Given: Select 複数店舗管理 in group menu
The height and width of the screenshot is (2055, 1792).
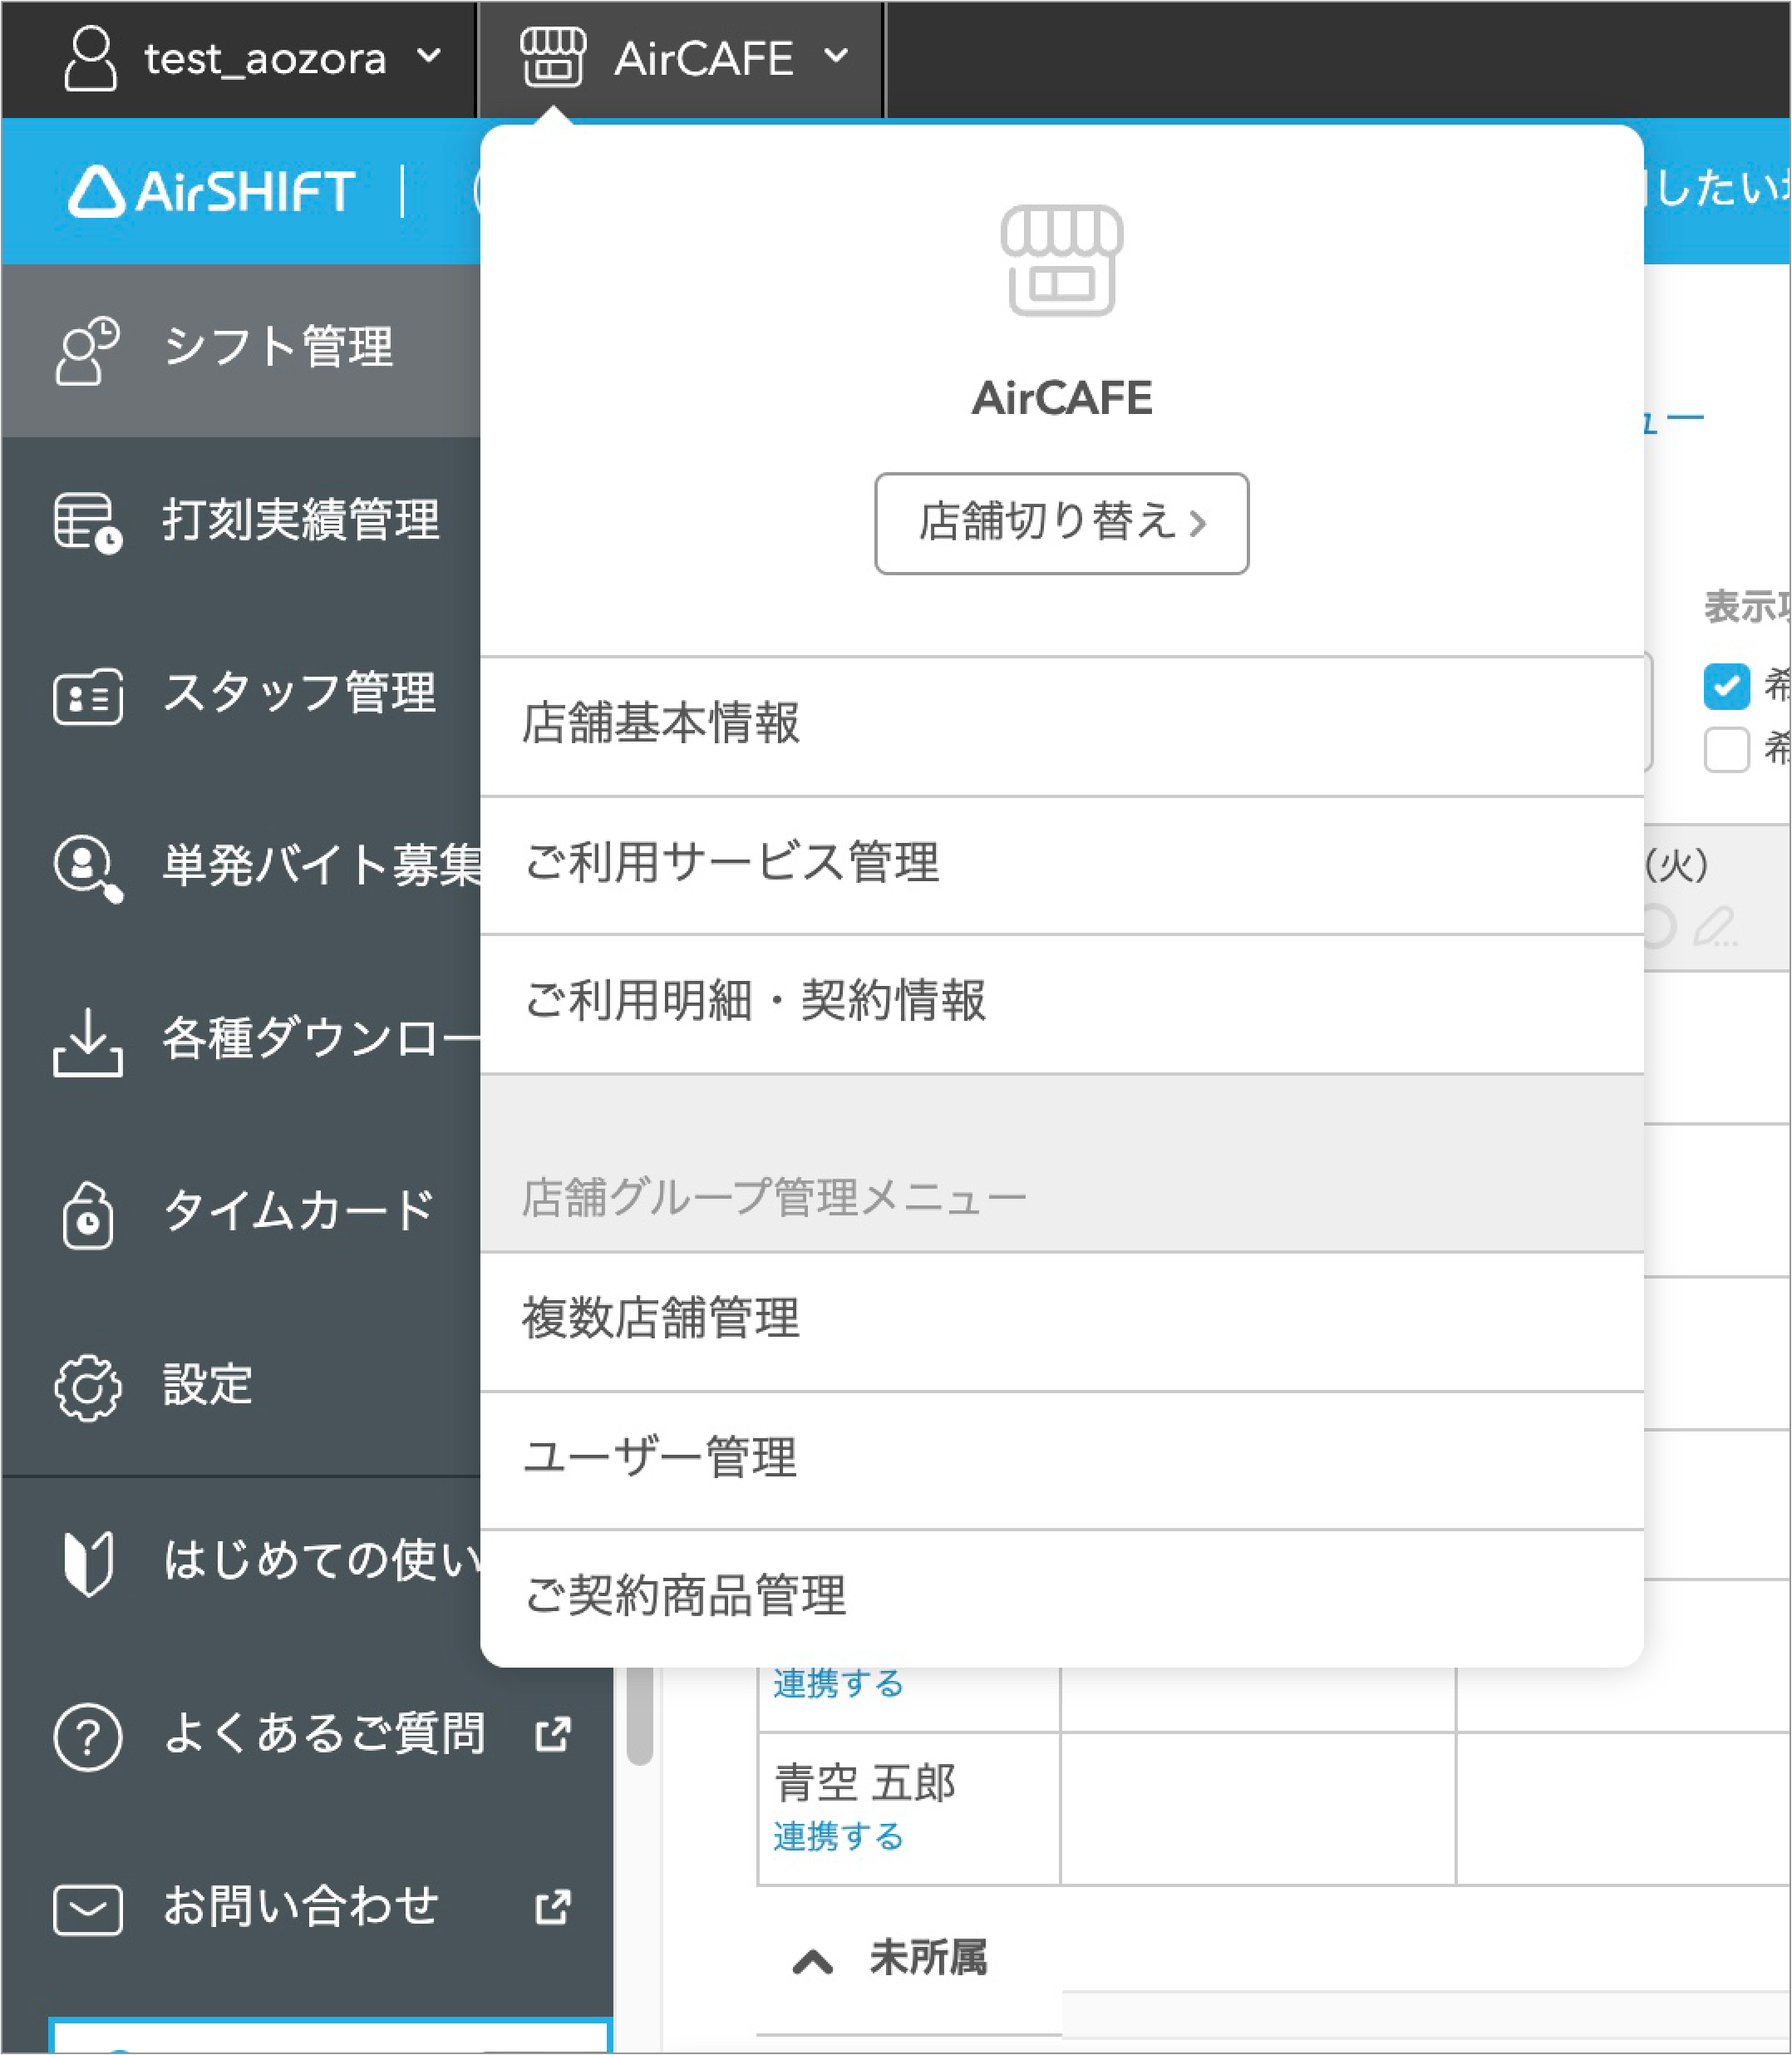Looking at the screenshot, I should point(1061,1321).
